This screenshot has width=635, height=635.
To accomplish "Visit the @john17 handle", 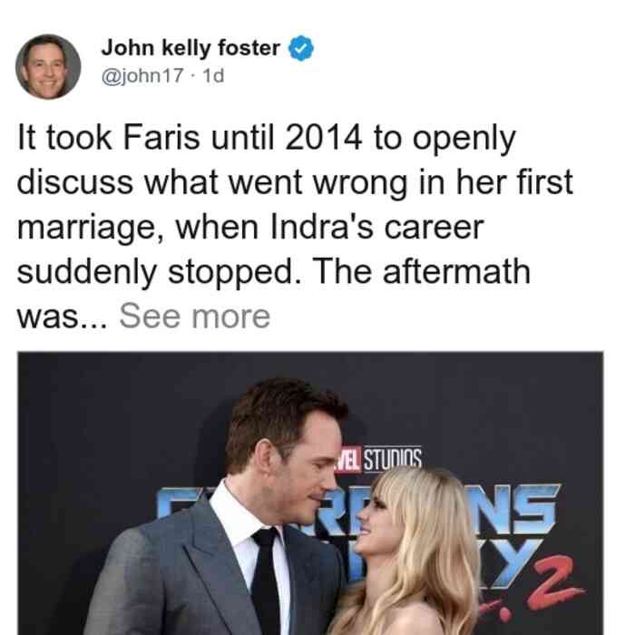I will pyautogui.click(x=142, y=75).
